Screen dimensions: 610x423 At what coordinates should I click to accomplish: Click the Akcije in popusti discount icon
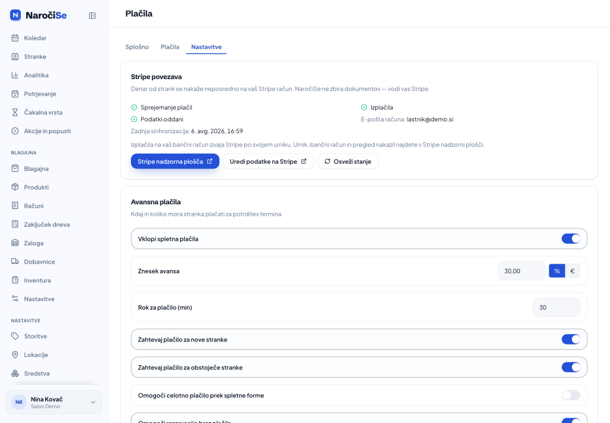pos(15,131)
